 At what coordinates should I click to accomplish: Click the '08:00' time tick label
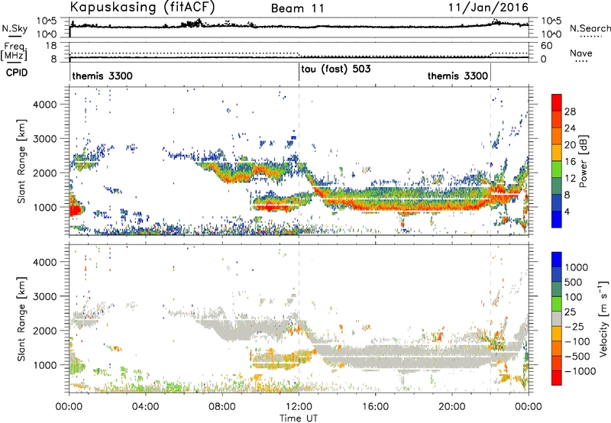tap(221, 407)
